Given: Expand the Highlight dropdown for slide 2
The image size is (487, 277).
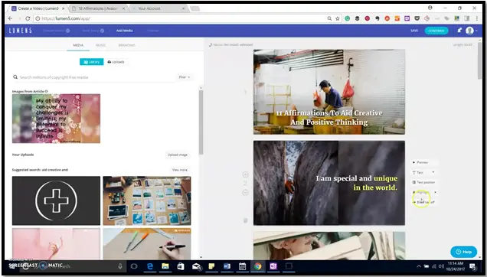Looking at the screenshot, I should pyautogui.click(x=424, y=192).
